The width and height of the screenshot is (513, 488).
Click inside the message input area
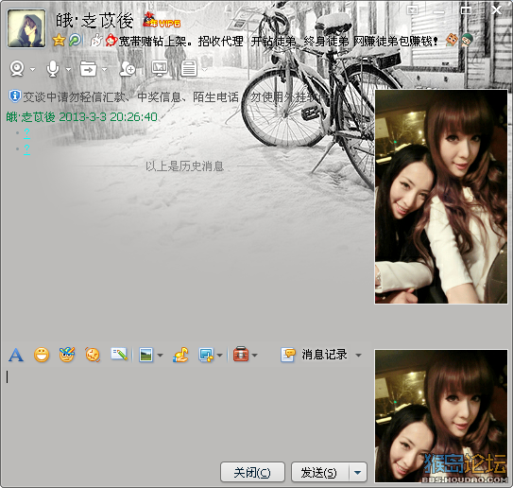[x=186, y=412]
